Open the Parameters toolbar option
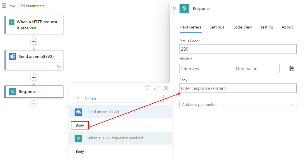 (x=32, y=6)
